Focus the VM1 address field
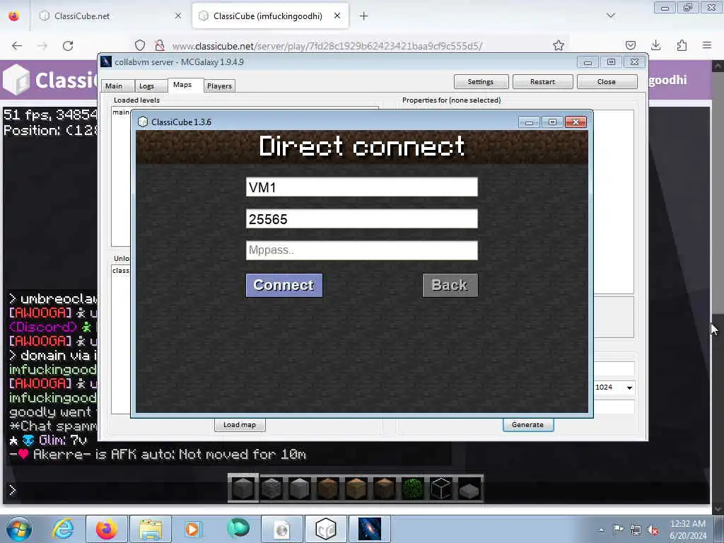724x543 pixels. coord(362,187)
